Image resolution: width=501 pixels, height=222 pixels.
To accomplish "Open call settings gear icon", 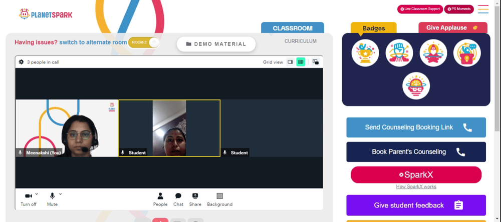I will point(21,62).
